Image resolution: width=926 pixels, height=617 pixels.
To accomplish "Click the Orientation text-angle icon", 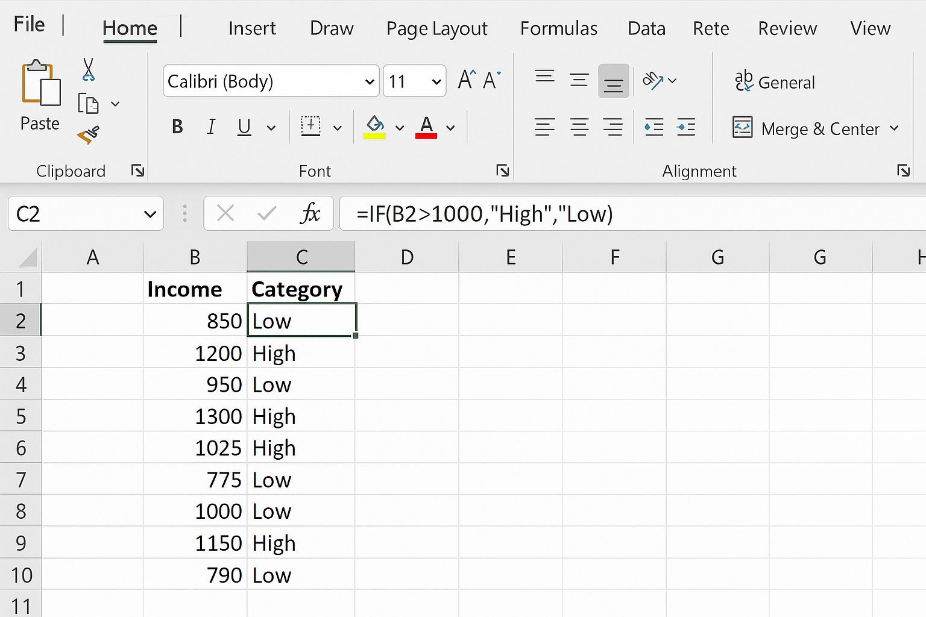I will tap(653, 80).
